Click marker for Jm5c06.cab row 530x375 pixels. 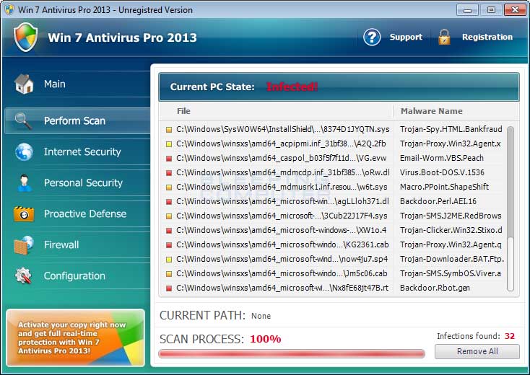[x=169, y=274]
